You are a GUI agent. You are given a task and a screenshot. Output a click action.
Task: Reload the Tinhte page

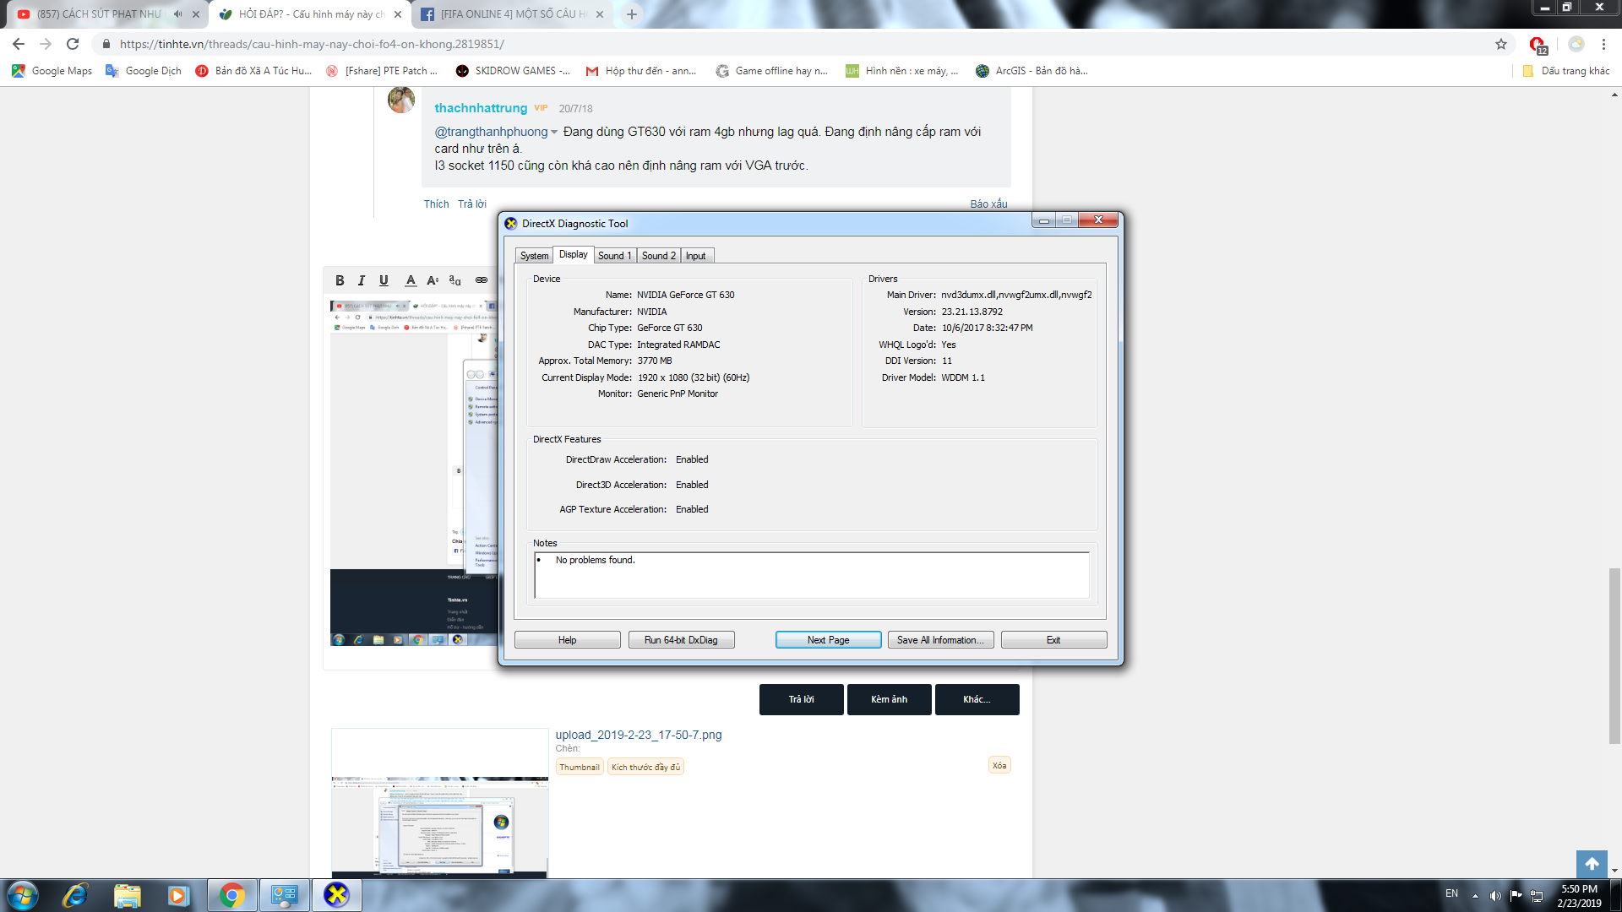click(73, 44)
